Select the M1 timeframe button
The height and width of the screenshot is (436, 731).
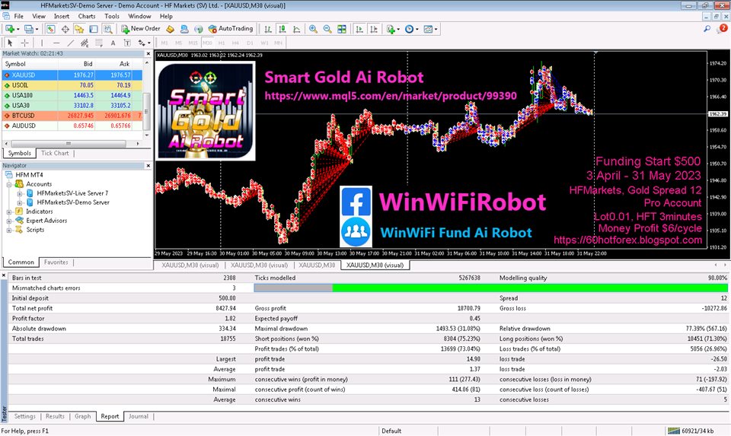(x=164, y=43)
